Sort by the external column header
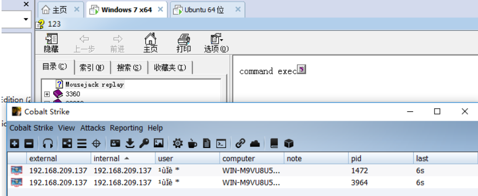 [x=59, y=158]
